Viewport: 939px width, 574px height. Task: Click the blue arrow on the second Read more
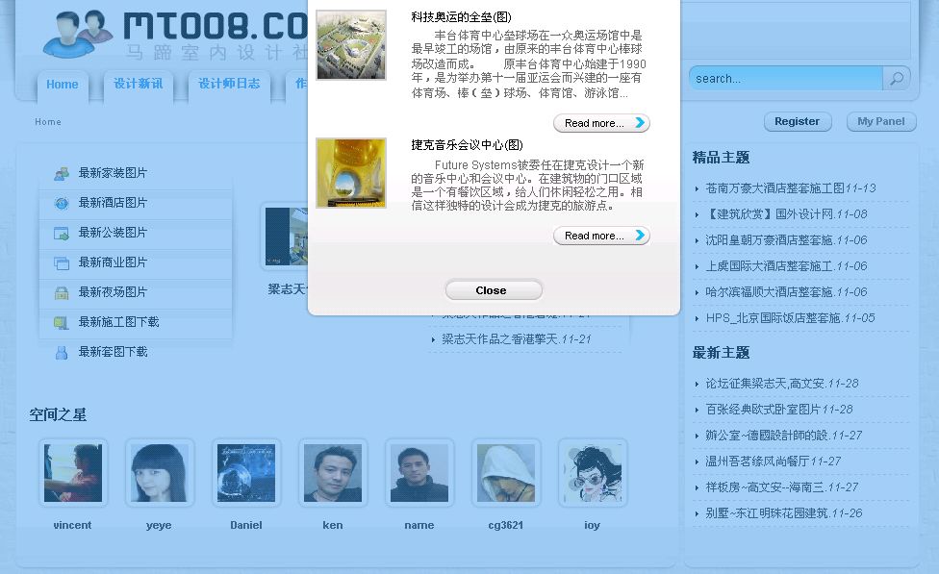click(x=640, y=236)
